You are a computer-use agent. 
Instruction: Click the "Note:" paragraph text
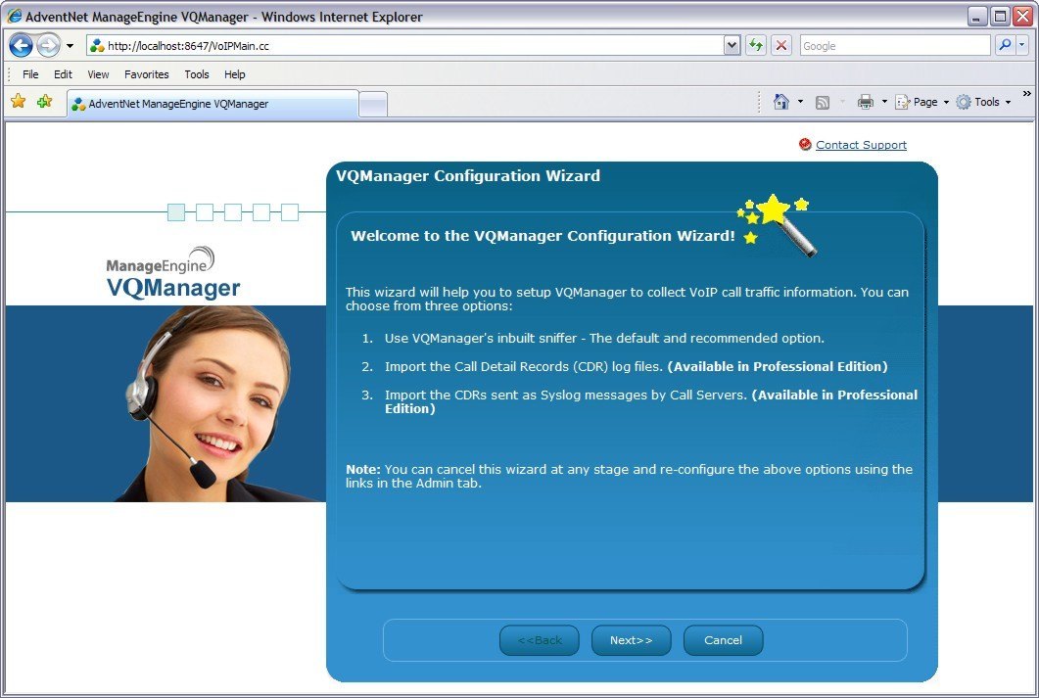coord(629,476)
